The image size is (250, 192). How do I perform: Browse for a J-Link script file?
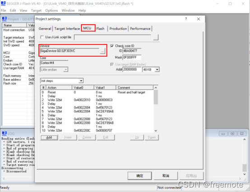pyautogui.click(x=156, y=37)
